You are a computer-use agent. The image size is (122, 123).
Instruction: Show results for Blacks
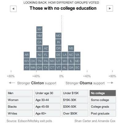point(20,107)
